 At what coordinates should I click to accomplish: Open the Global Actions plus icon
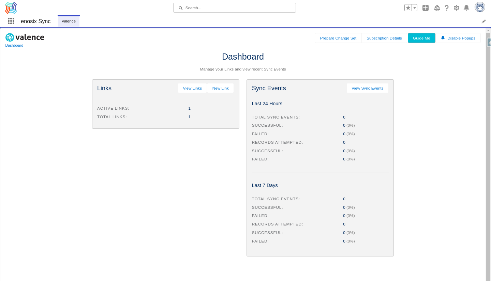click(x=426, y=7)
